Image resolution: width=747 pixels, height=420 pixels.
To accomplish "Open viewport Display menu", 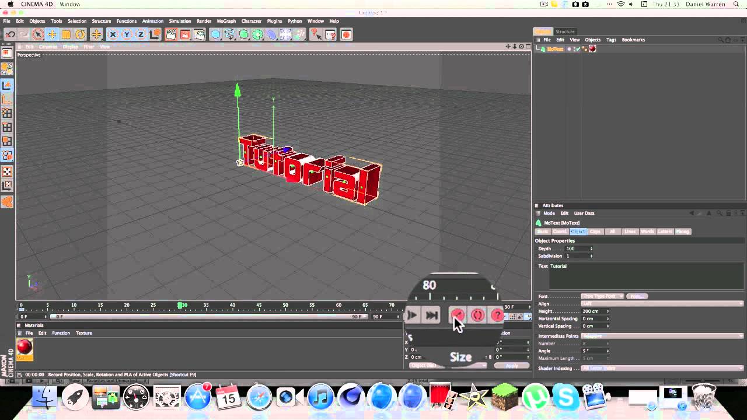I will click(71, 47).
